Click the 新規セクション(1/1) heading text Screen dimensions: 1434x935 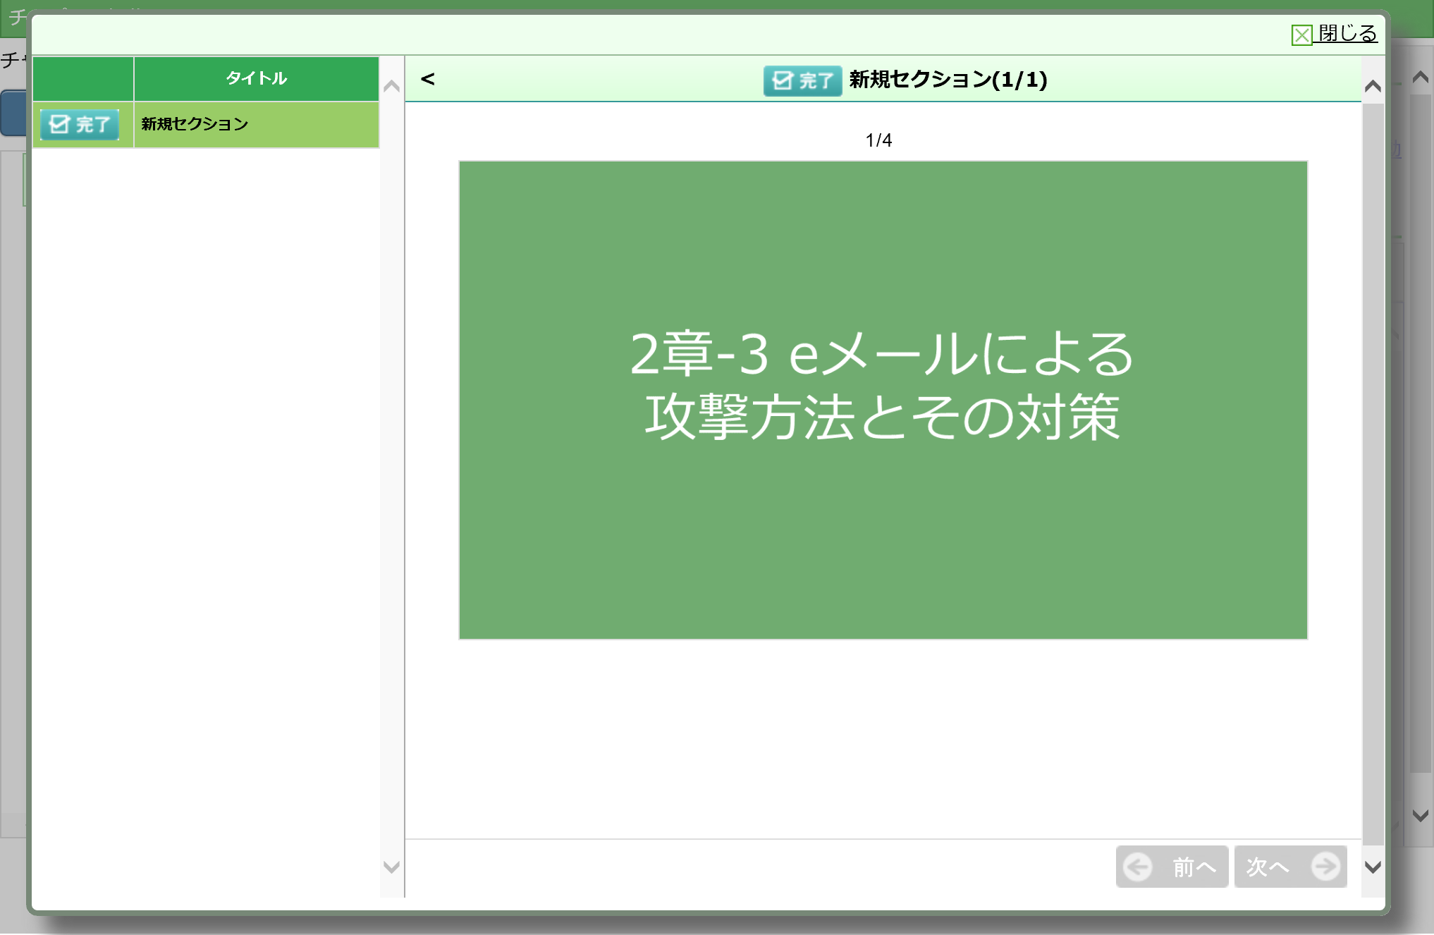click(x=948, y=80)
